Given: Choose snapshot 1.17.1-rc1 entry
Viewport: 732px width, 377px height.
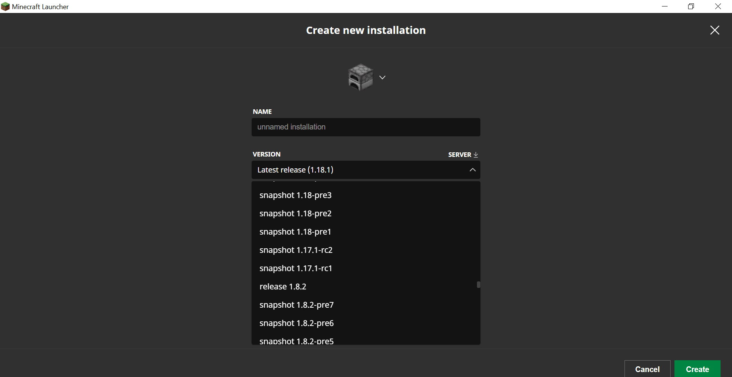Looking at the screenshot, I should [295, 268].
